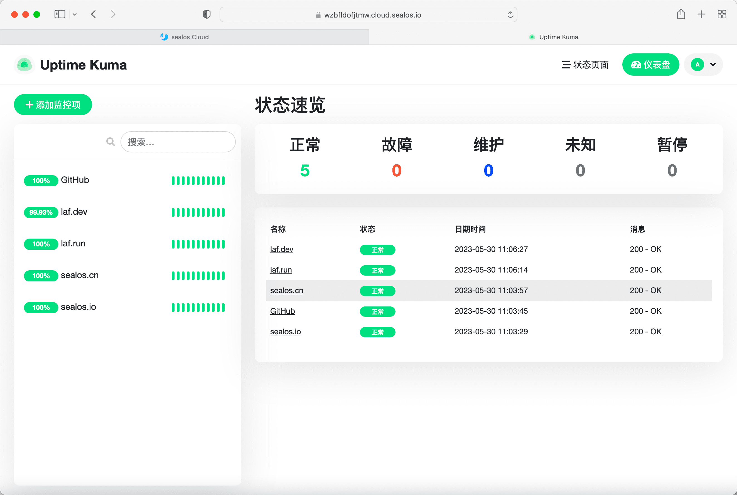Viewport: 737px width, 495px height.
Task: Click timestamp 2023-05-30 11:03:57
Action: tap(491, 290)
